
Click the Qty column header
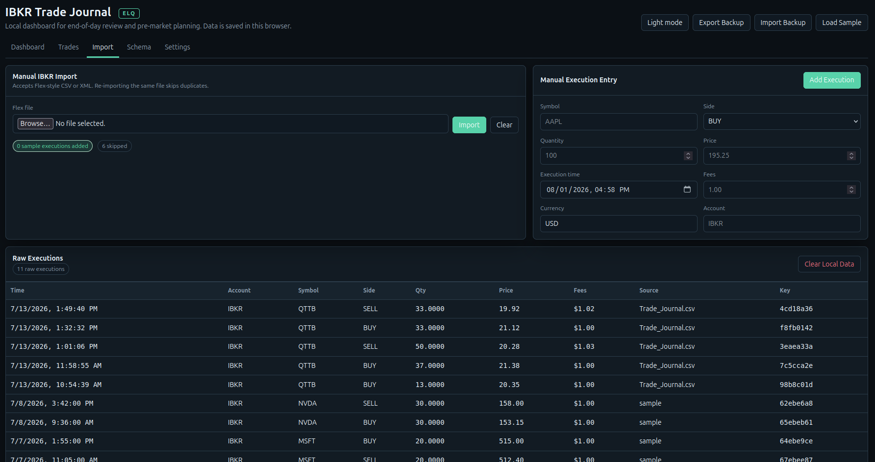pos(421,291)
